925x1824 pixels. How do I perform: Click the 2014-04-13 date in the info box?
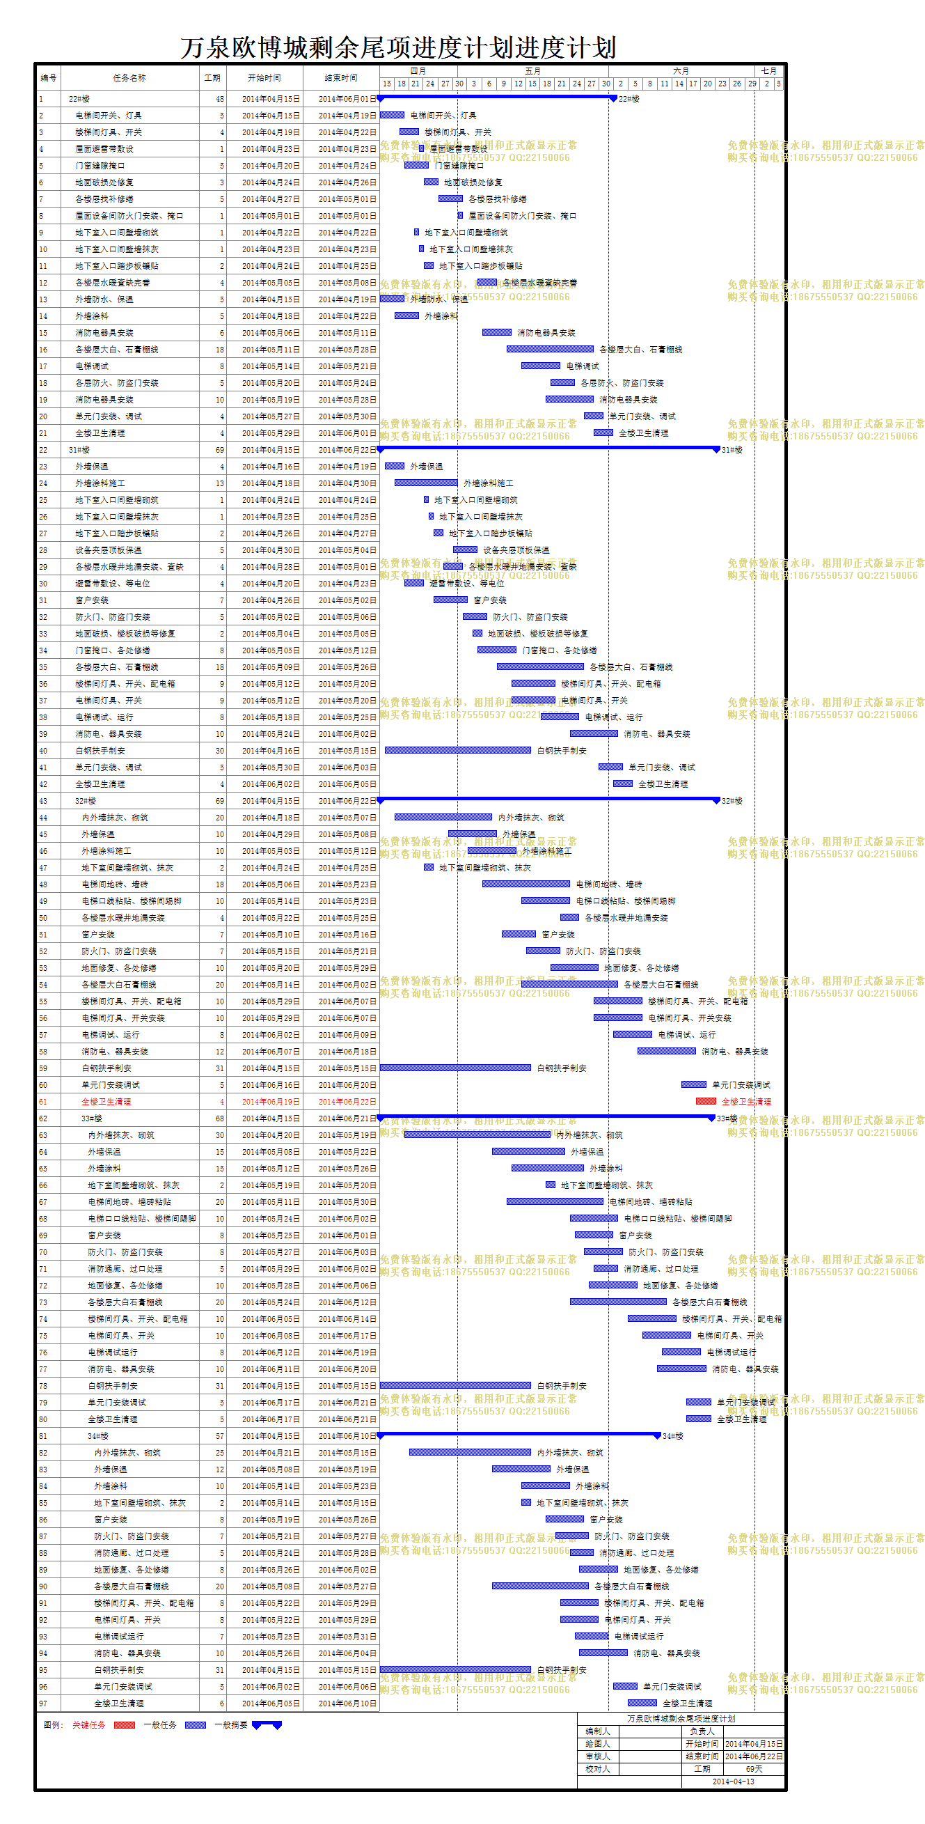coord(733,1782)
